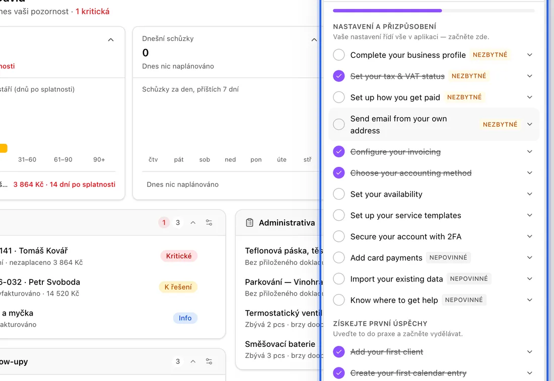Tick the Complete your business profile circle
This screenshot has width=554, height=381.
(x=339, y=55)
